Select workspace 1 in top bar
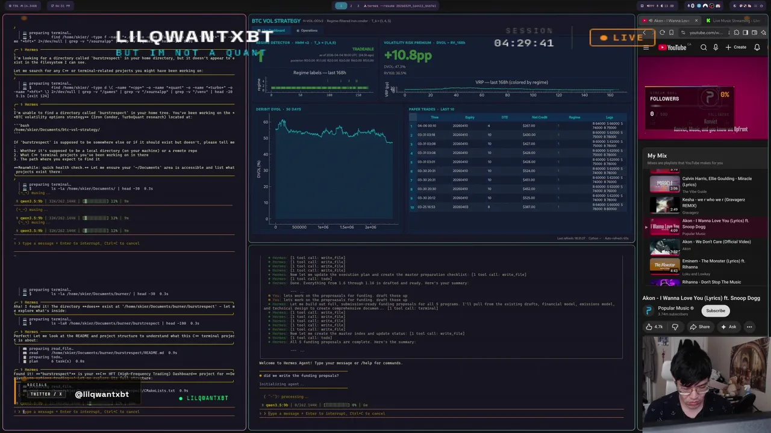The height and width of the screenshot is (433, 771). (341, 6)
